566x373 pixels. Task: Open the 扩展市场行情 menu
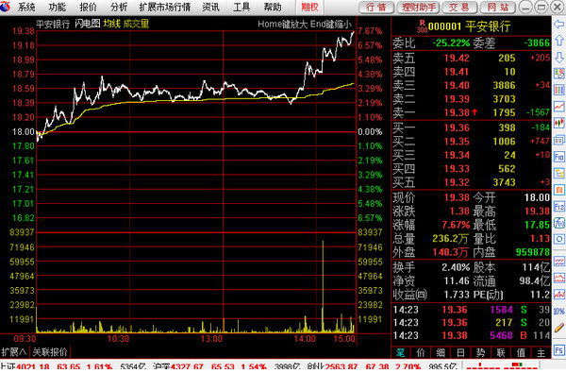(x=165, y=7)
